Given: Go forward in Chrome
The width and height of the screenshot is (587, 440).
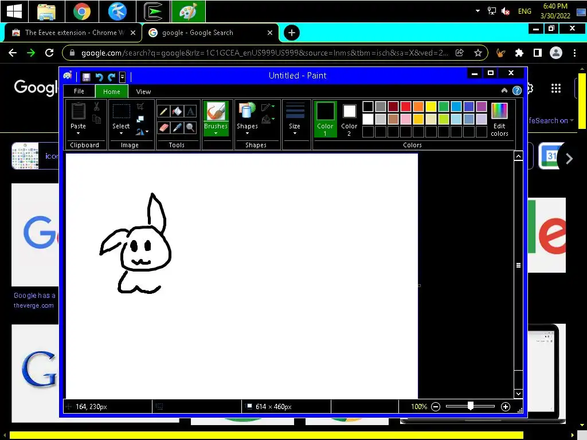Looking at the screenshot, I should (31, 53).
